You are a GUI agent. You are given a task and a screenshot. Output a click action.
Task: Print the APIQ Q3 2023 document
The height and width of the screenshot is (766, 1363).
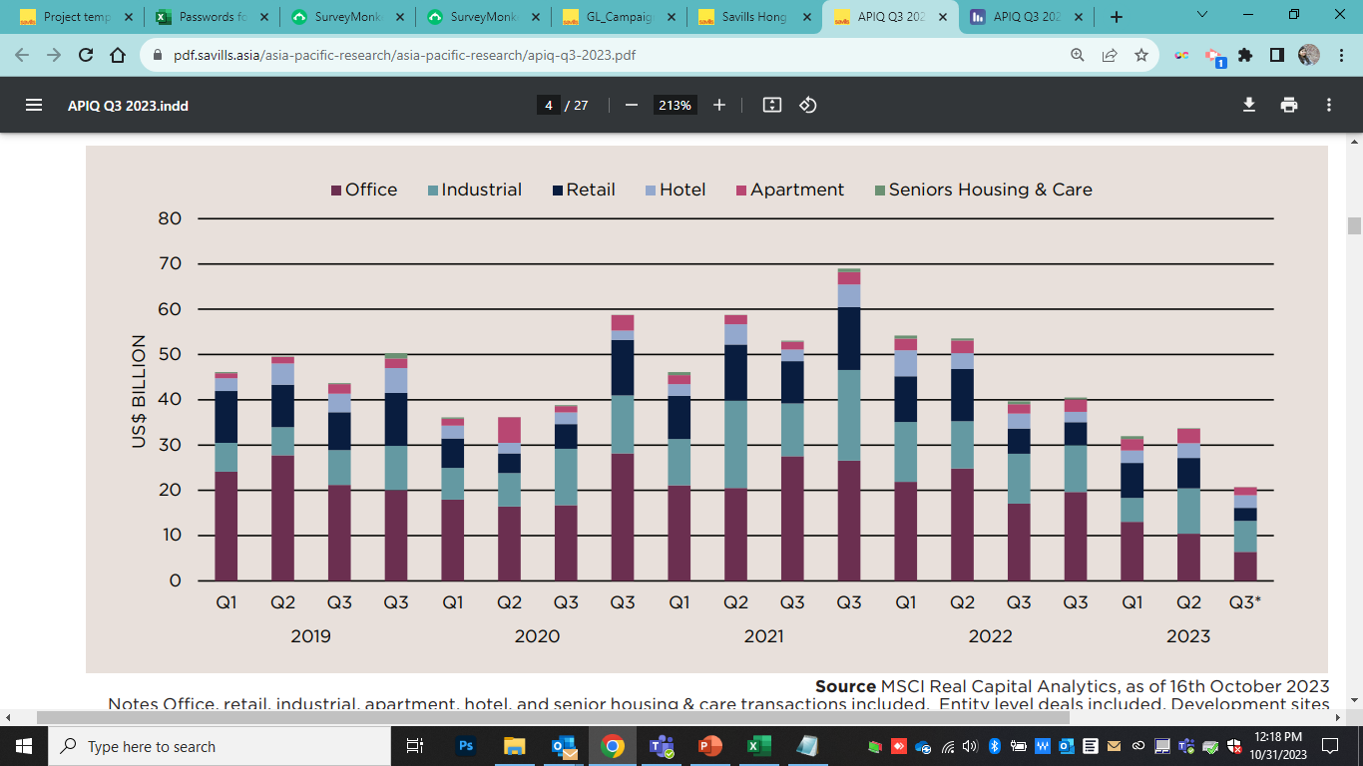(1291, 105)
